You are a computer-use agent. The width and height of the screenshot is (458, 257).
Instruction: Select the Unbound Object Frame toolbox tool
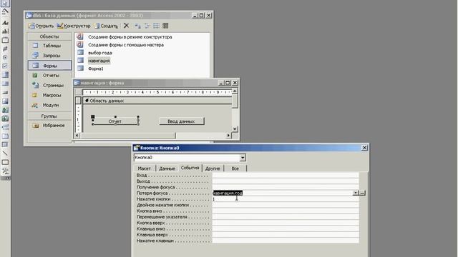5,110
